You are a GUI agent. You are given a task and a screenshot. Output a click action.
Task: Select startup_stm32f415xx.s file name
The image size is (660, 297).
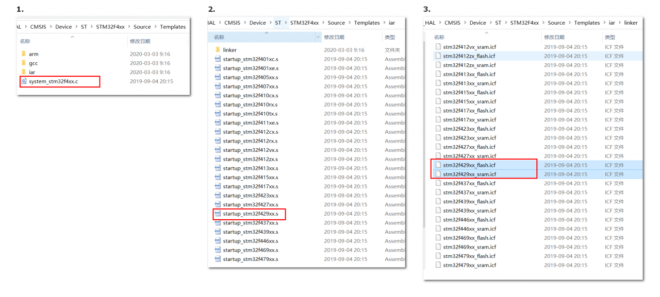tap(251, 177)
